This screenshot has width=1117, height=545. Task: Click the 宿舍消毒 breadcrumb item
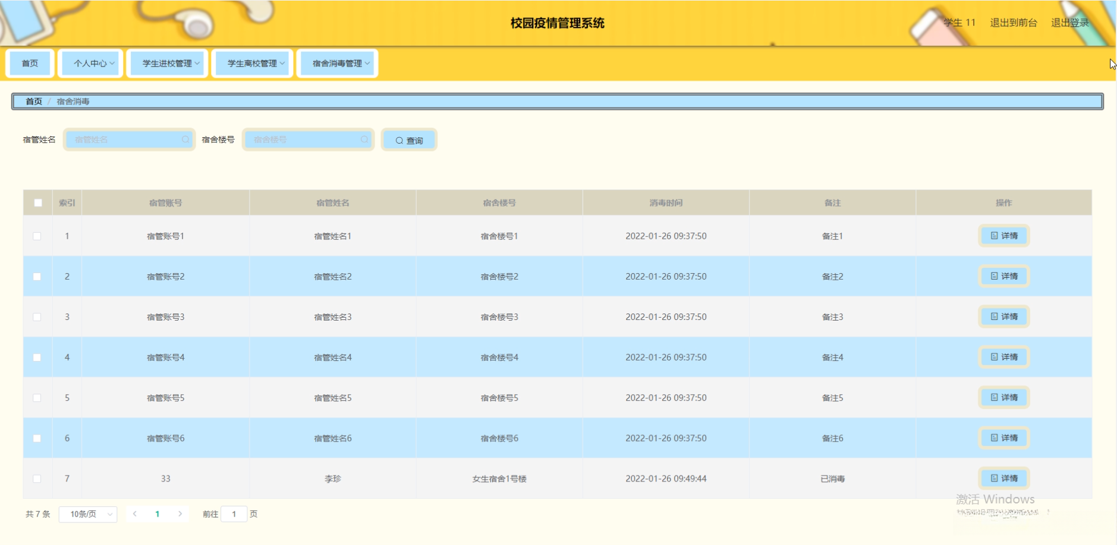click(x=73, y=102)
